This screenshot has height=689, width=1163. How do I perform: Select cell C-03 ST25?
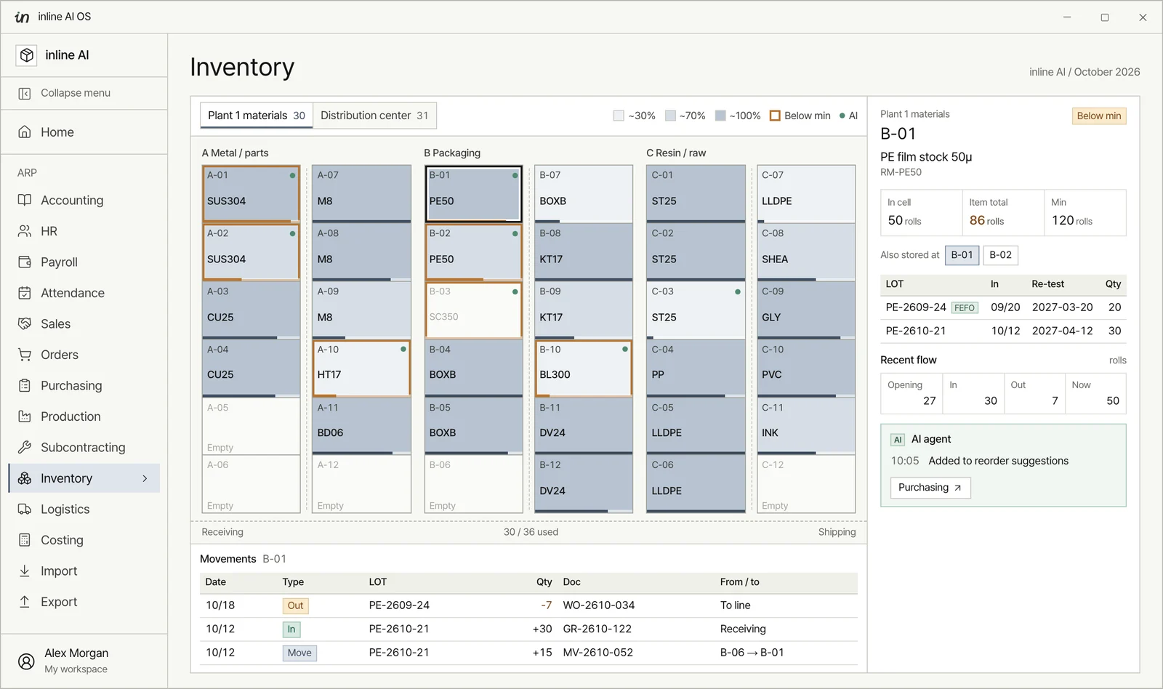click(696, 310)
